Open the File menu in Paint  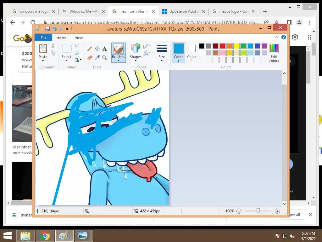pyautogui.click(x=43, y=37)
